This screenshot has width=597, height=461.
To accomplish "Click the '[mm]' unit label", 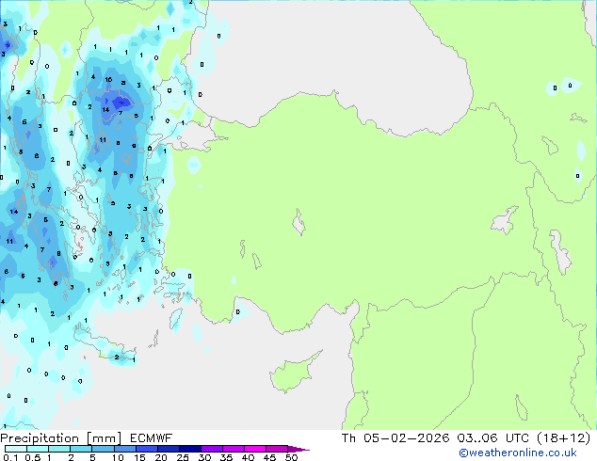I will [105, 438].
